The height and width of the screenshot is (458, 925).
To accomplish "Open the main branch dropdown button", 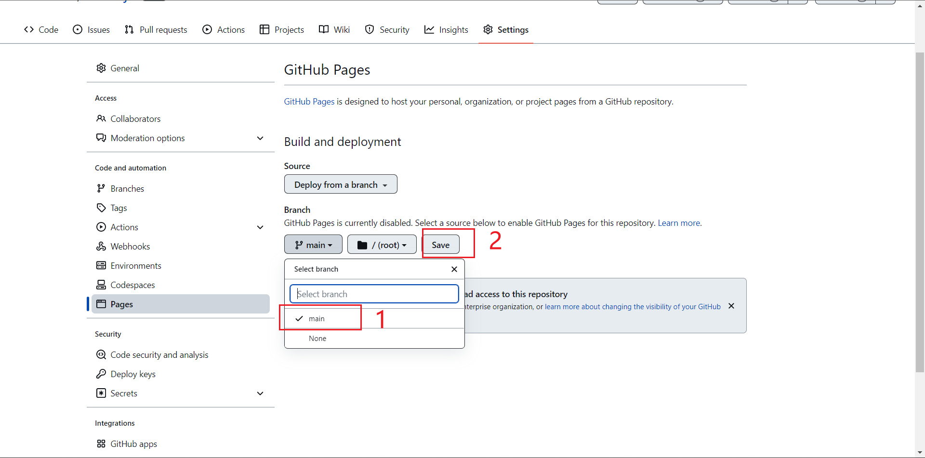I will click(x=313, y=245).
